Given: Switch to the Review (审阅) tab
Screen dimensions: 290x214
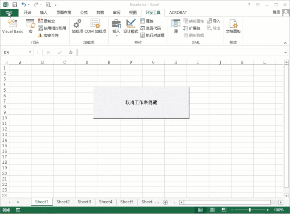Looking at the screenshot, I should coord(116,12).
